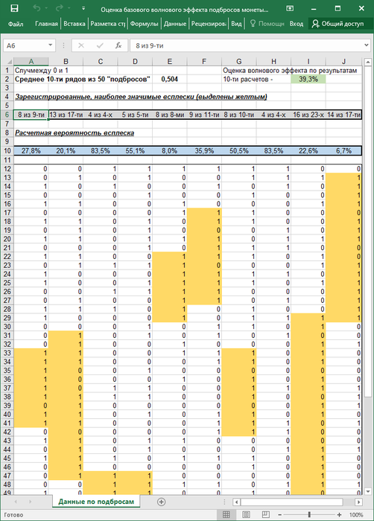Open the Quick Access Toolbar customize arrow
Screen dimensions: 374x521
[83, 9]
